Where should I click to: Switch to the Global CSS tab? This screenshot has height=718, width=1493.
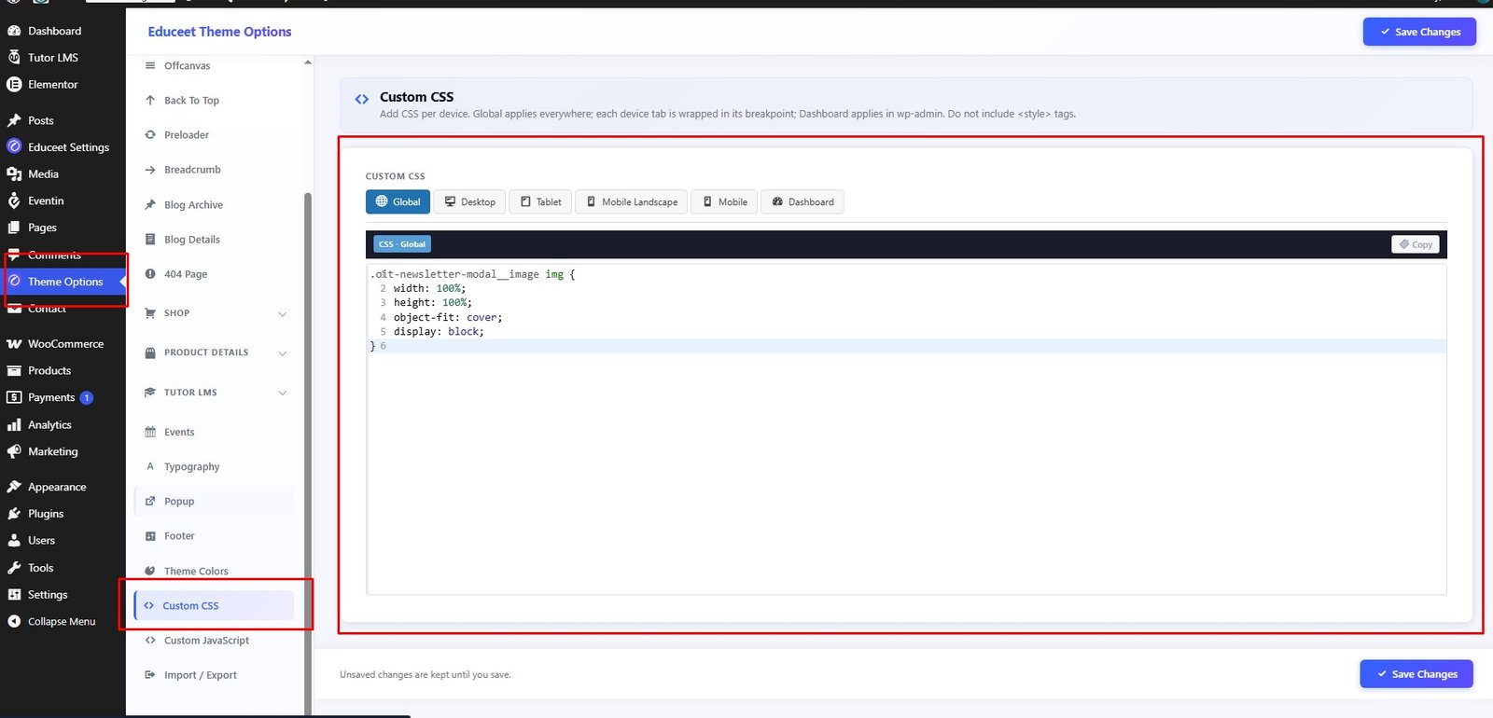click(x=398, y=202)
